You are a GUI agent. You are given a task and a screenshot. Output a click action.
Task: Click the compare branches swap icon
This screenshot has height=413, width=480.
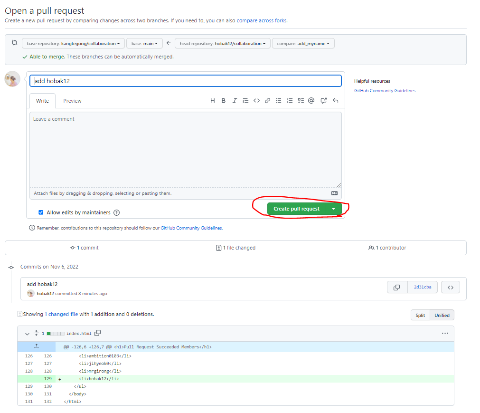pos(14,43)
